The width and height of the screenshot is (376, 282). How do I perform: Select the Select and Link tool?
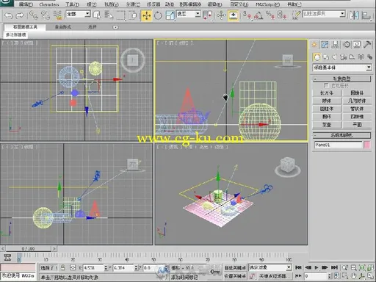34,15
